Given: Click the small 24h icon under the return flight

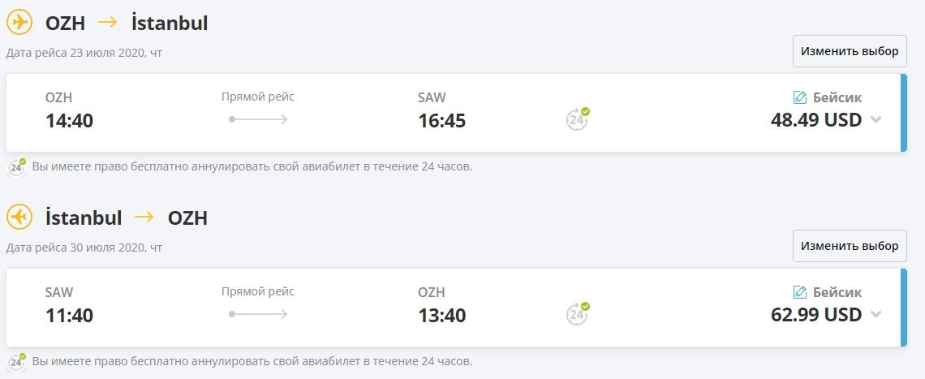Looking at the screenshot, I should (17, 361).
